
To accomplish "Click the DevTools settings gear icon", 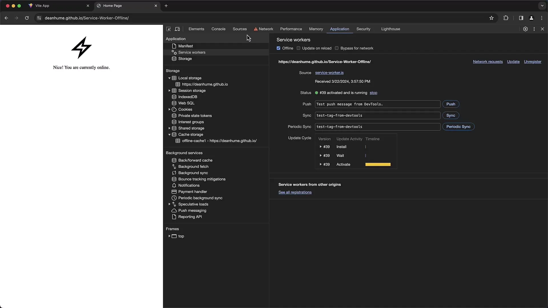I will (525, 29).
